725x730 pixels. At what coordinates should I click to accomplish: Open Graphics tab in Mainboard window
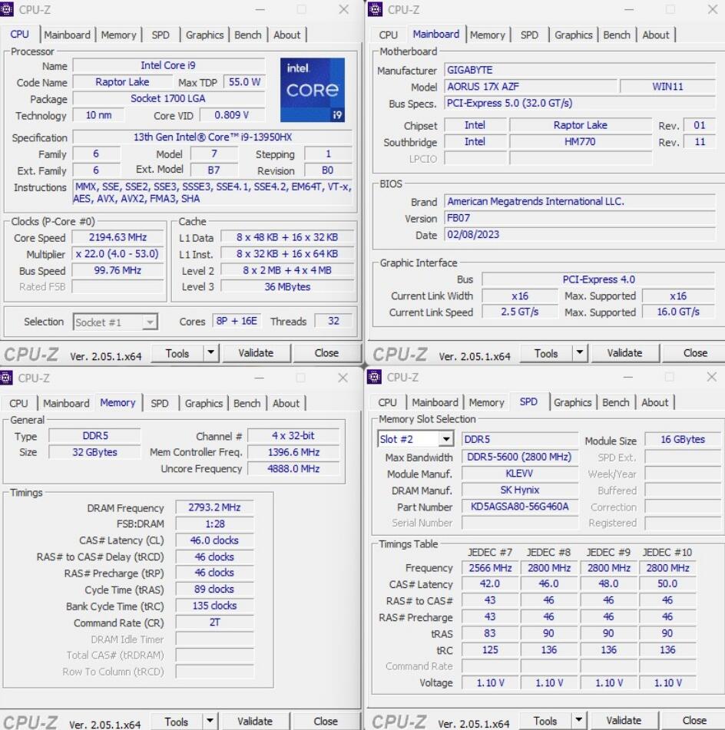[x=574, y=35]
